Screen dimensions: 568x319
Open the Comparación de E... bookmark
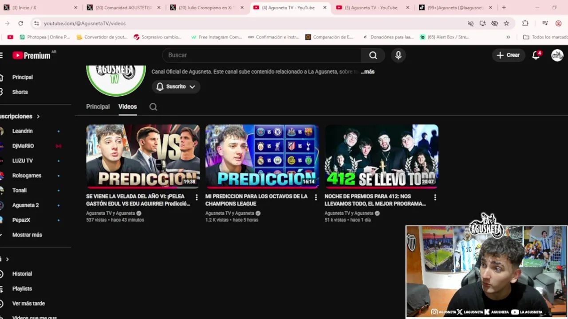coord(329,37)
